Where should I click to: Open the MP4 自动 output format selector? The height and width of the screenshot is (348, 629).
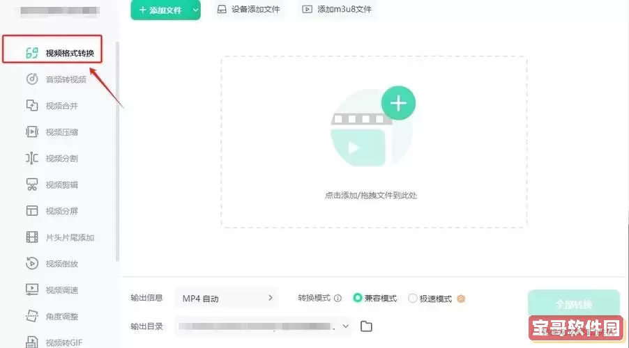point(227,299)
